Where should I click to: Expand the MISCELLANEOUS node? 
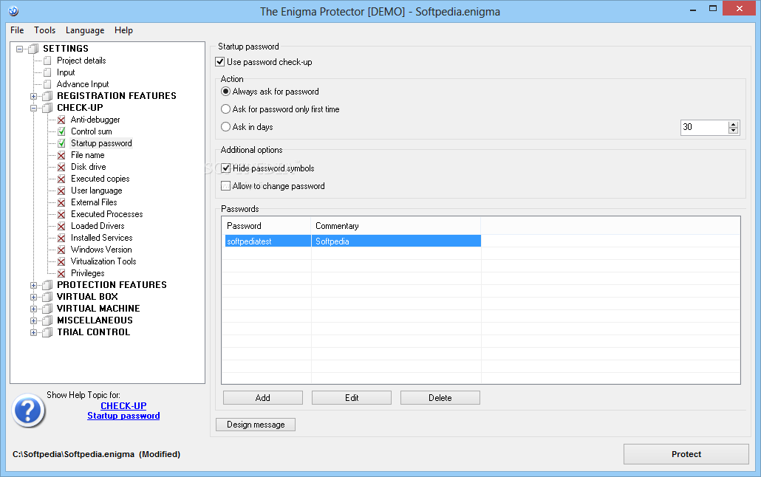[33, 320]
